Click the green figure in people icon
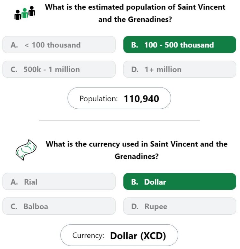Viewport: 240px width, 249px height. pos(25,13)
